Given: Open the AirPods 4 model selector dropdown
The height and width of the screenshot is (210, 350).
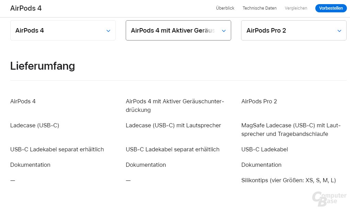Looking at the screenshot, I should click(x=63, y=30).
